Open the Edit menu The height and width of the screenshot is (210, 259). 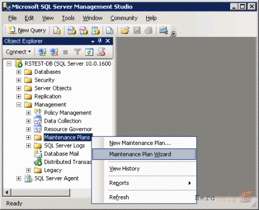29,18
